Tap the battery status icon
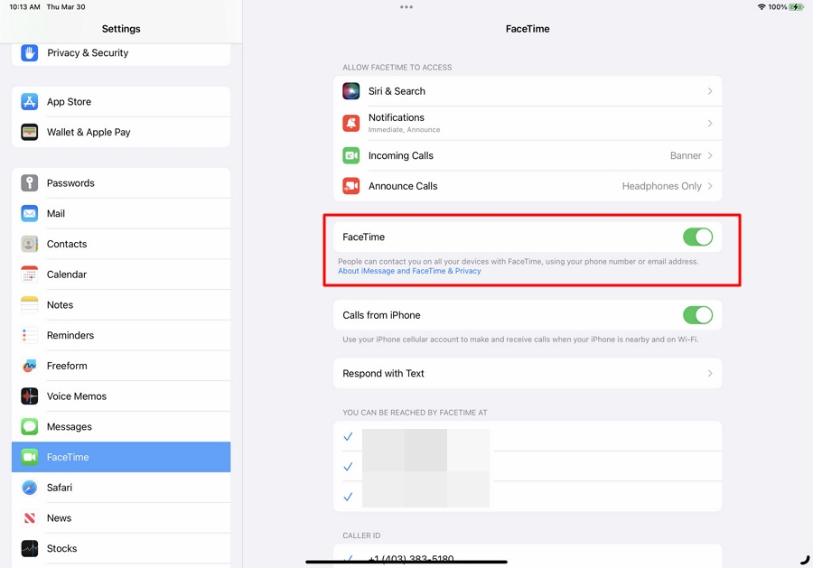The image size is (813, 568). click(x=796, y=7)
